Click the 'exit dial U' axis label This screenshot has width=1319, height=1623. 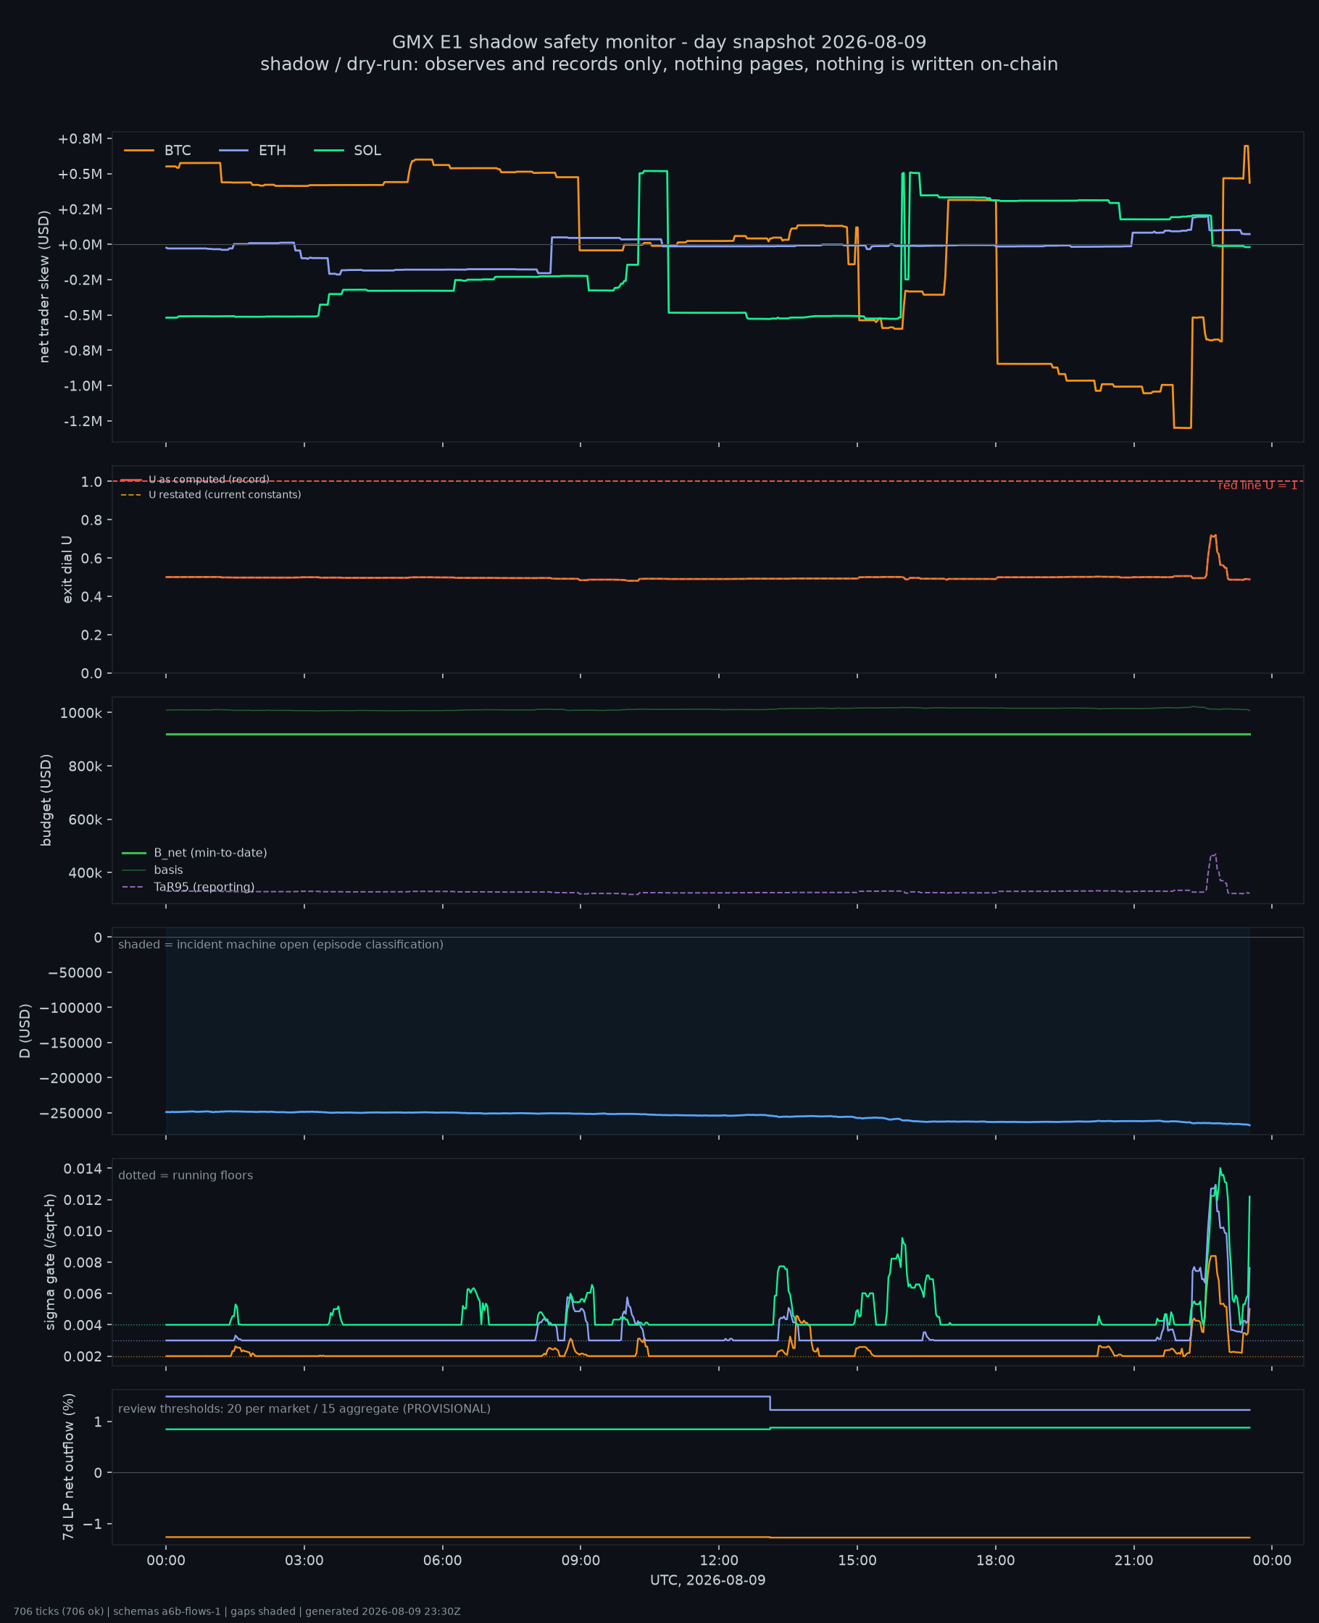coord(67,569)
